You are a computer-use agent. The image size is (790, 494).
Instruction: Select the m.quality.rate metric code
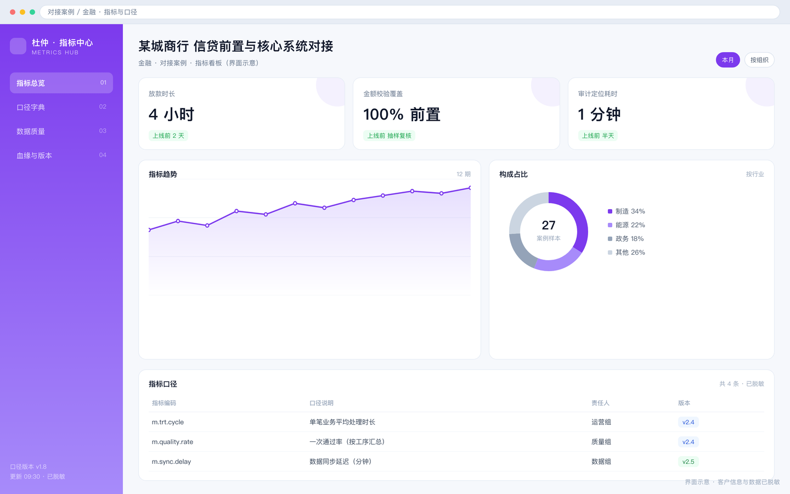pyautogui.click(x=172, y=442)
